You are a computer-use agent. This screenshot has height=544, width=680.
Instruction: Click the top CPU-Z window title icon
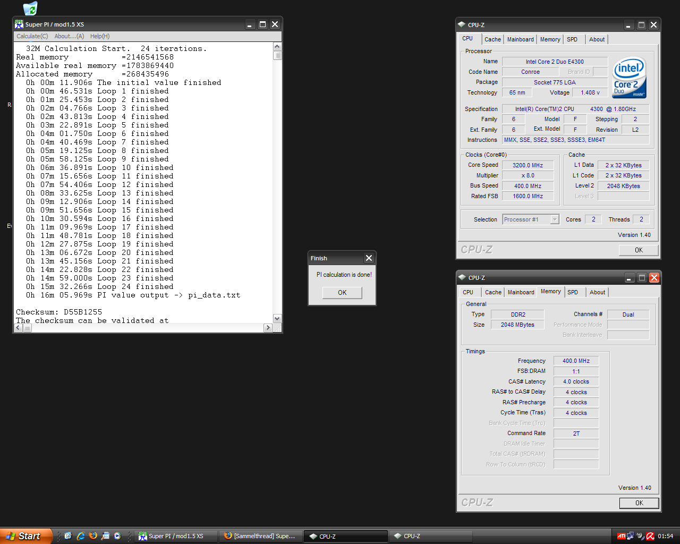click(x=462, y=24)
